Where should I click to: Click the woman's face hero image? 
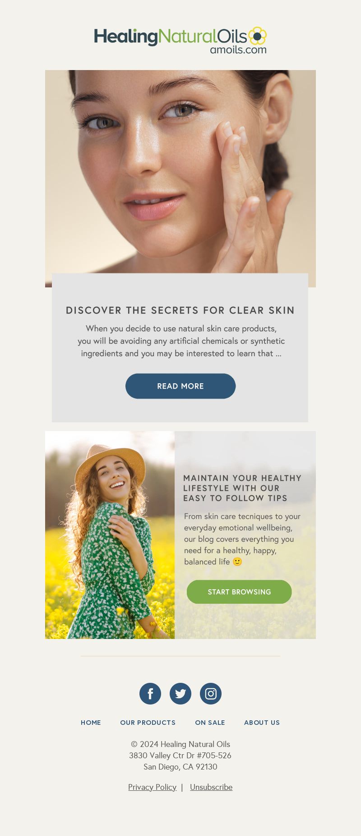[180, 172]
